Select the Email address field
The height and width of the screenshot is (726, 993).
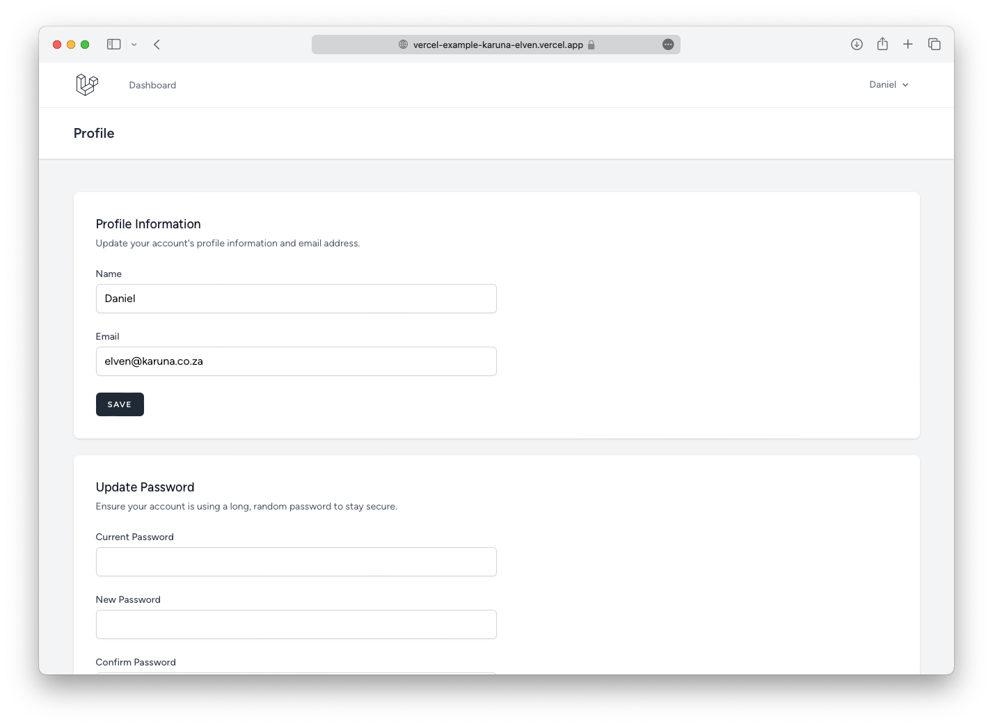(x=296, y=361)
